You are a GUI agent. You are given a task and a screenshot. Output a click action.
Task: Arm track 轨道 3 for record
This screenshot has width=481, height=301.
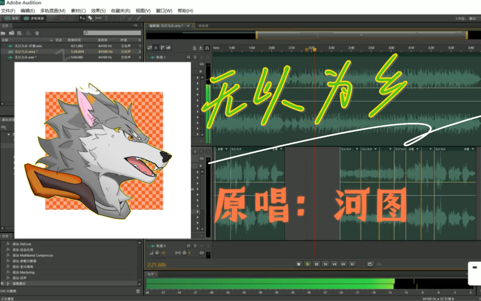pyautogui.click(x=201, y=246)
